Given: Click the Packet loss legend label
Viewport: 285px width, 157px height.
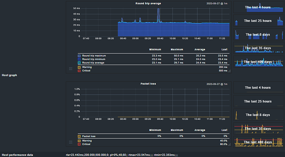Looking at the screenshot, I should 89,136.
